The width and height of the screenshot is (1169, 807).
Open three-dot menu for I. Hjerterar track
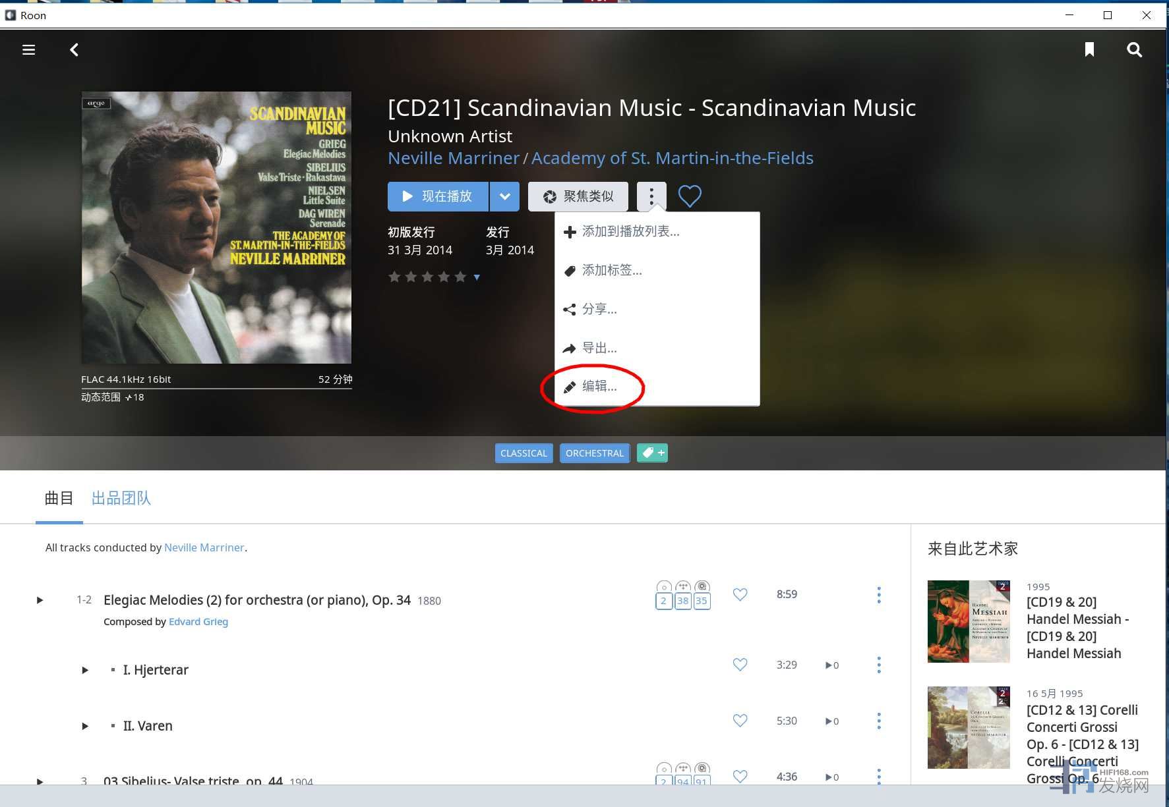tap(878, 665)
